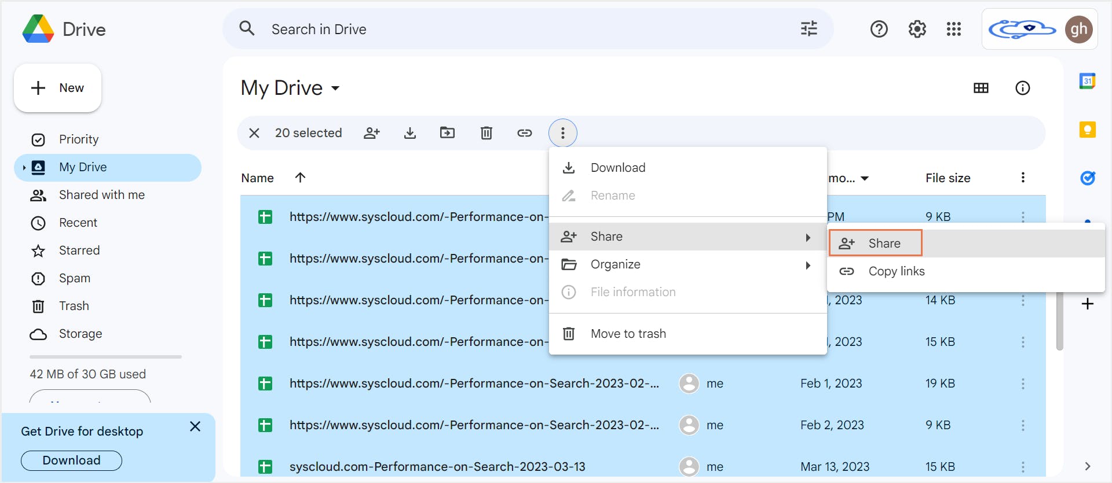The width and height of the screenshot is (1112, 483).
Task: Open advanced search filter options
Action: 809,29
